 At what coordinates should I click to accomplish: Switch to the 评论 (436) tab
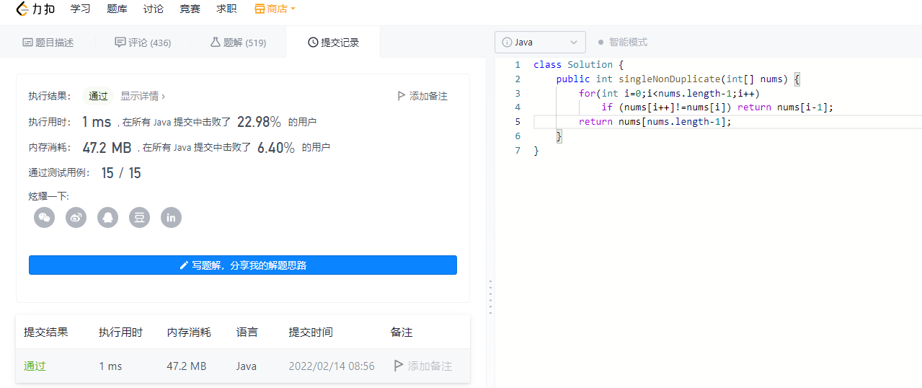click(x=143, y=43)
